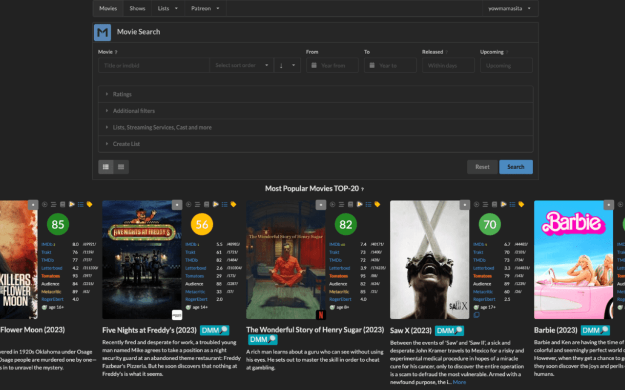Open the sort direction arrow dropdown

tap(287, 65)
